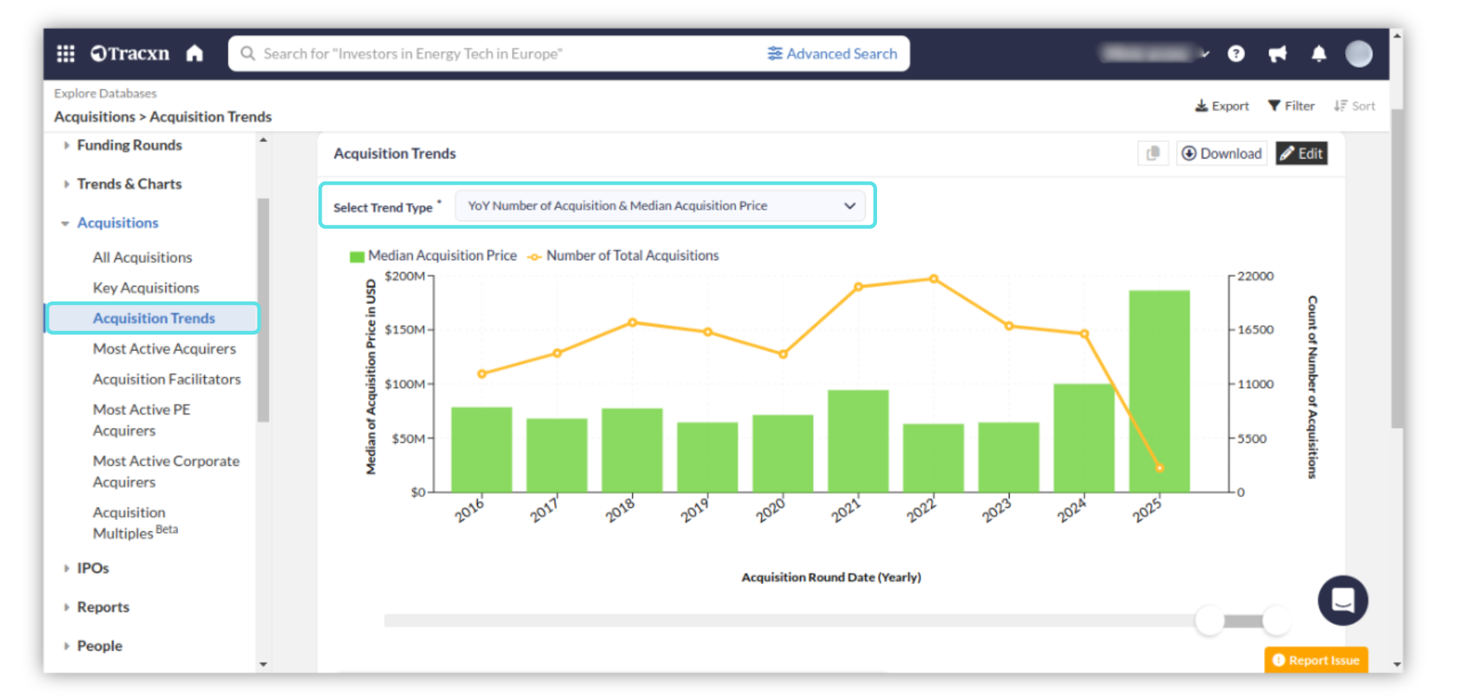Expand the Funding Rounds section
1463x699 pixels.
pos(129,145)
